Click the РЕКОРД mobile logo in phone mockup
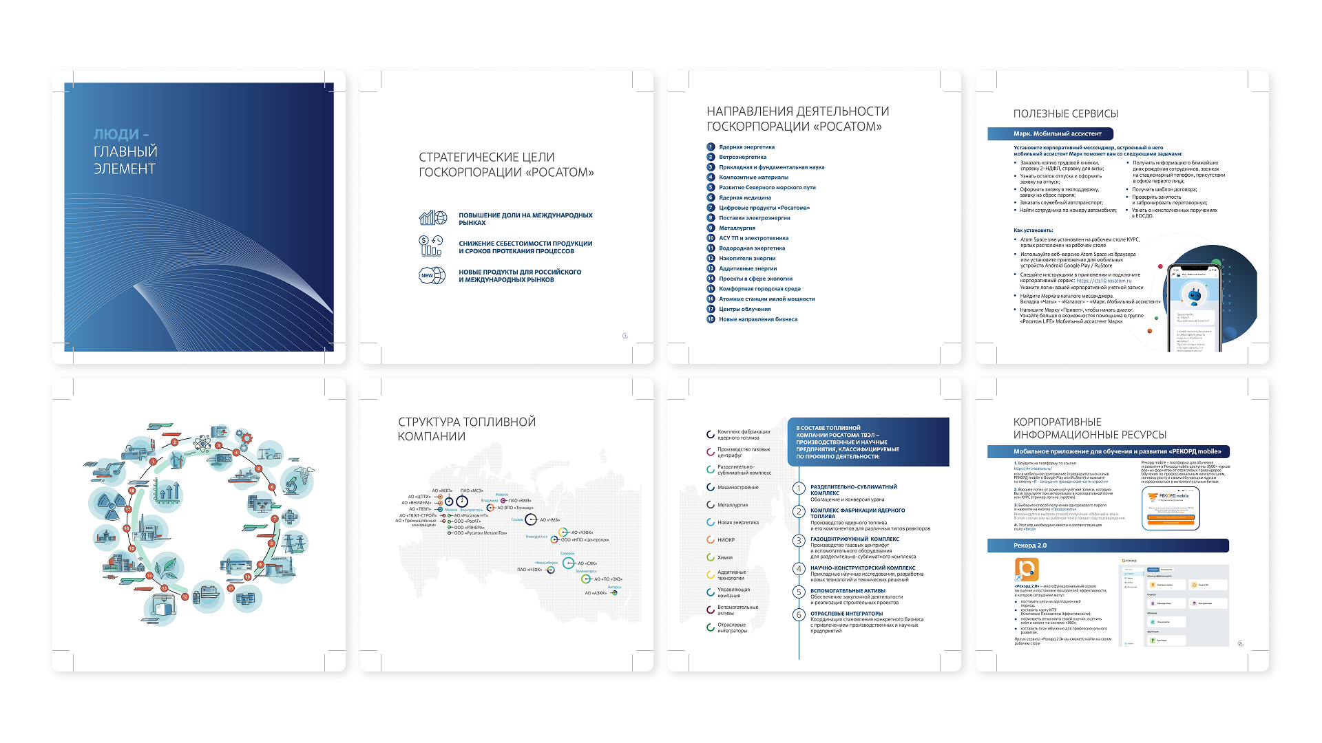 pos(1169,496)
